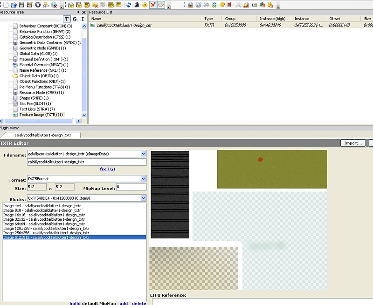Click the yellow smiley face toolbar icon
The image size is (373, 305).
click(145, 5)
